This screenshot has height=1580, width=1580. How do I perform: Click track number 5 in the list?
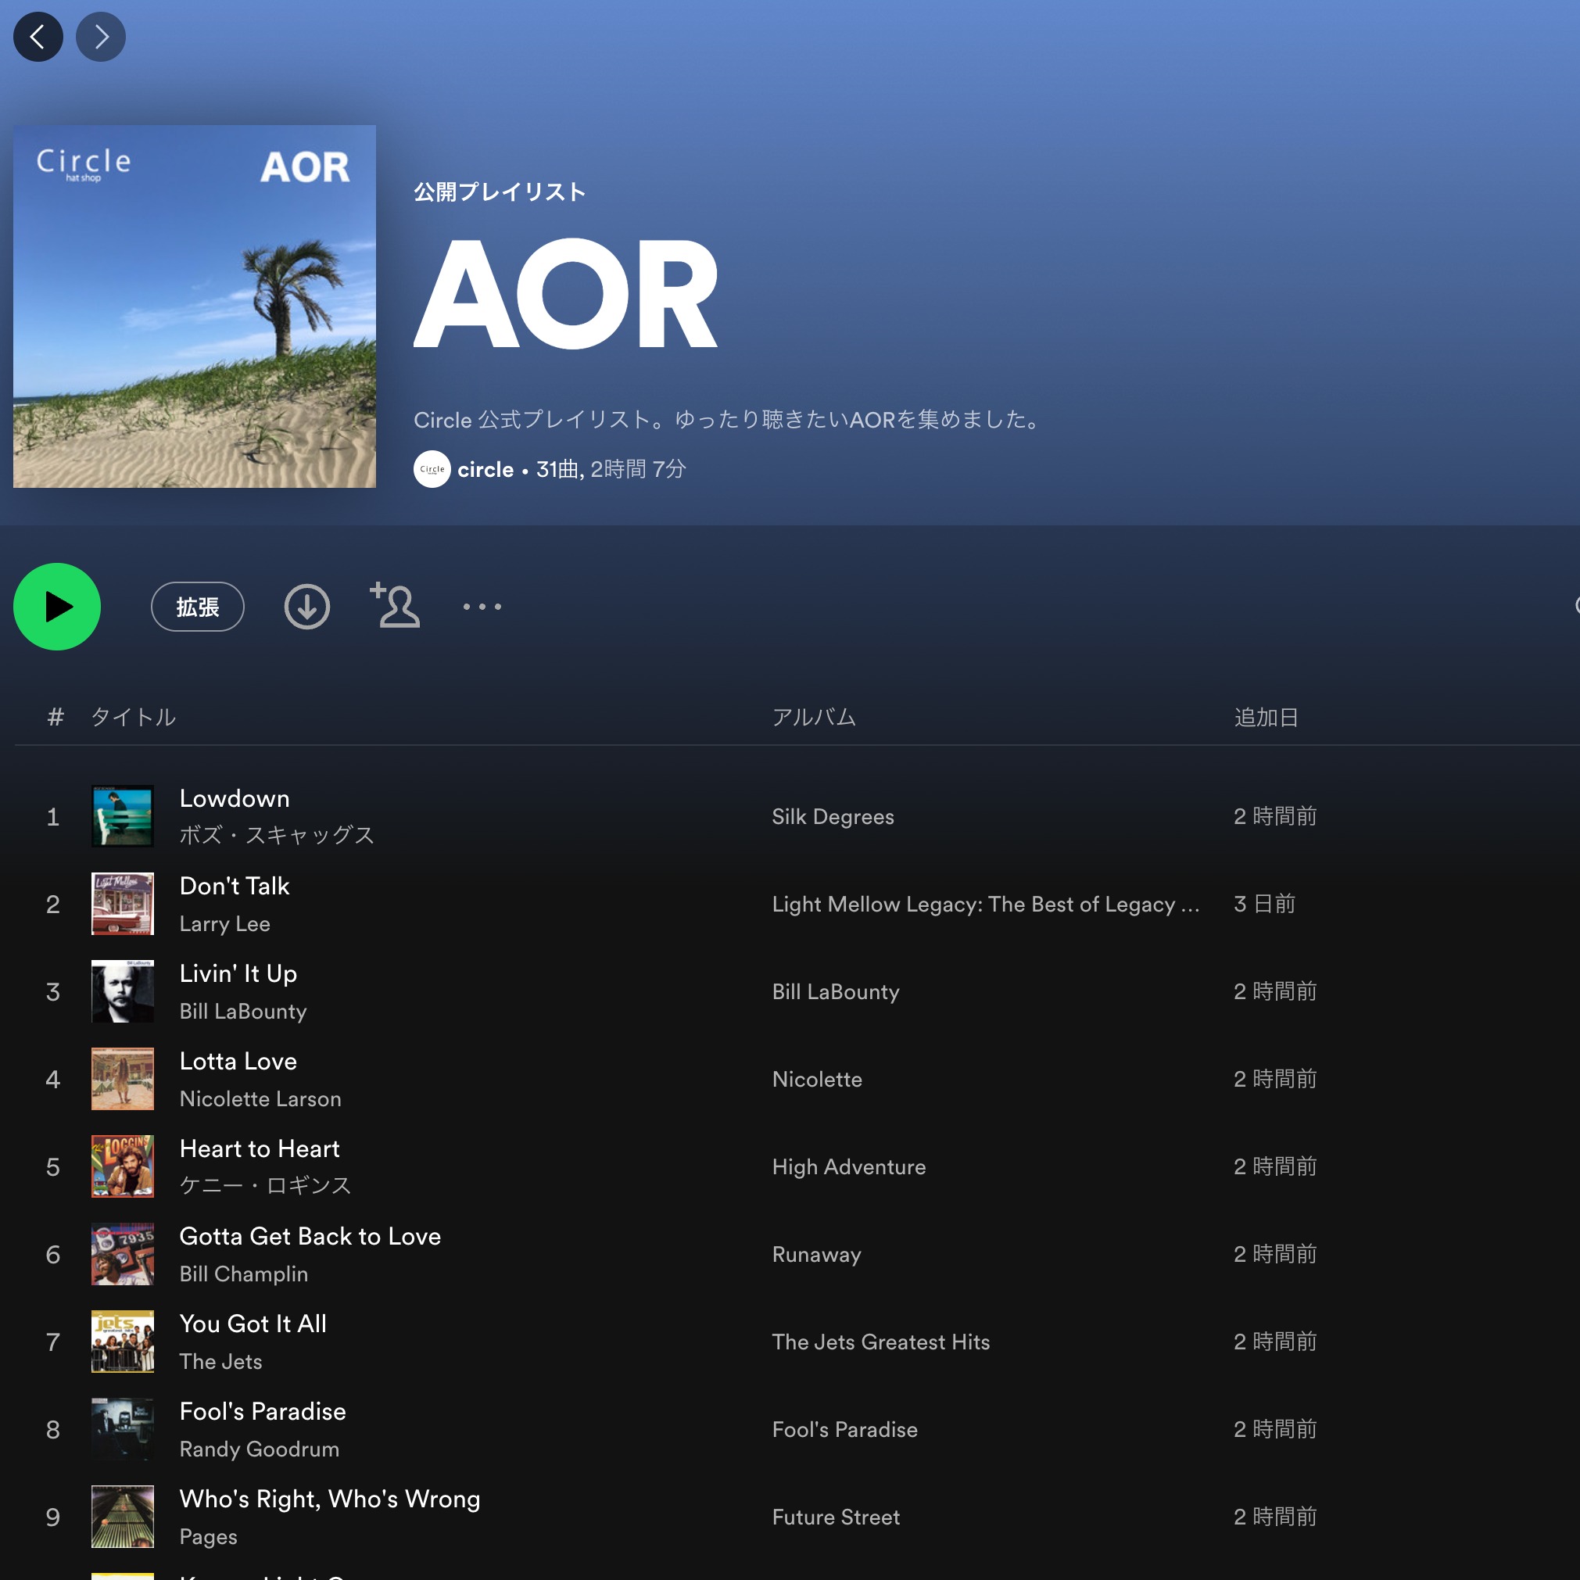pyautogui.click(x=53, y=1166)
